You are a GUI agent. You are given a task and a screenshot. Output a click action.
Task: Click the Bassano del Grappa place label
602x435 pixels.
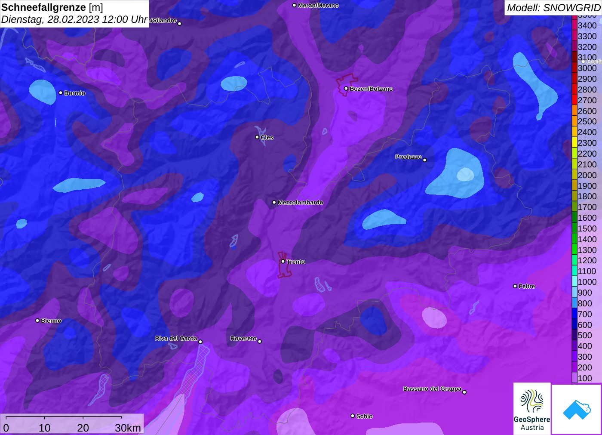click(x=432, y=389)
